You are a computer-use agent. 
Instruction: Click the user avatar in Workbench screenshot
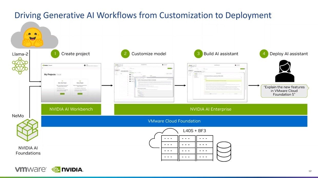[x=85, y=66]
